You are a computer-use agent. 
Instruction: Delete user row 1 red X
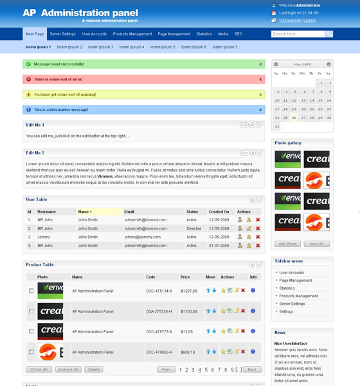click(258, 220)
